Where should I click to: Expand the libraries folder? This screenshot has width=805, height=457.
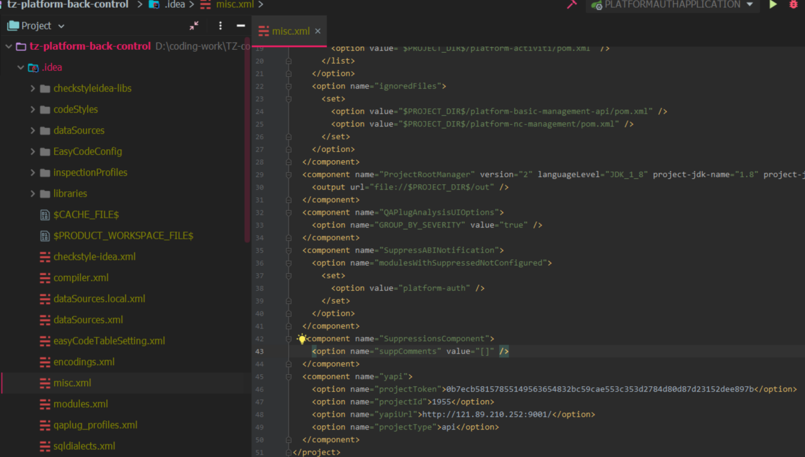click(32, 193)
